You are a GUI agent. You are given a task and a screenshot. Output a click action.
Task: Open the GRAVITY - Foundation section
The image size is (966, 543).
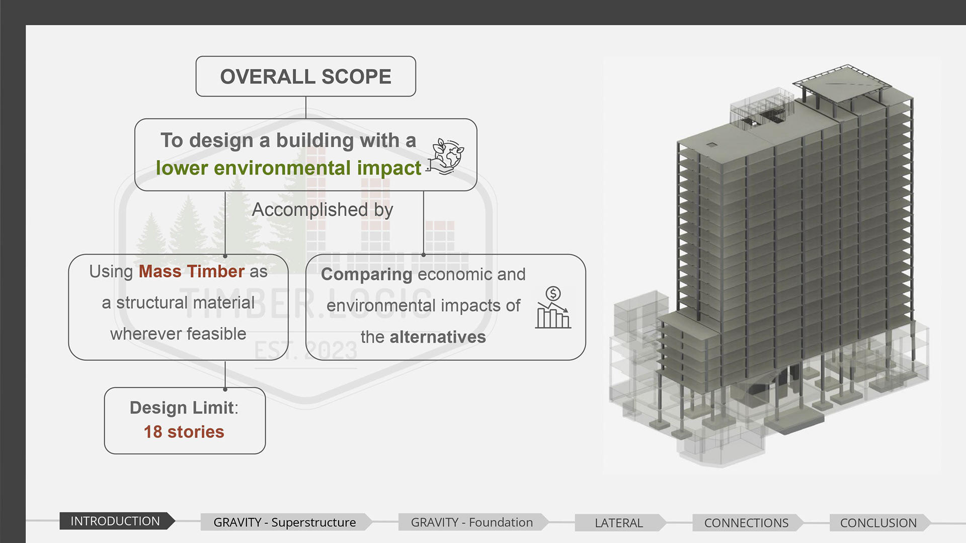[x=473, y=522]
